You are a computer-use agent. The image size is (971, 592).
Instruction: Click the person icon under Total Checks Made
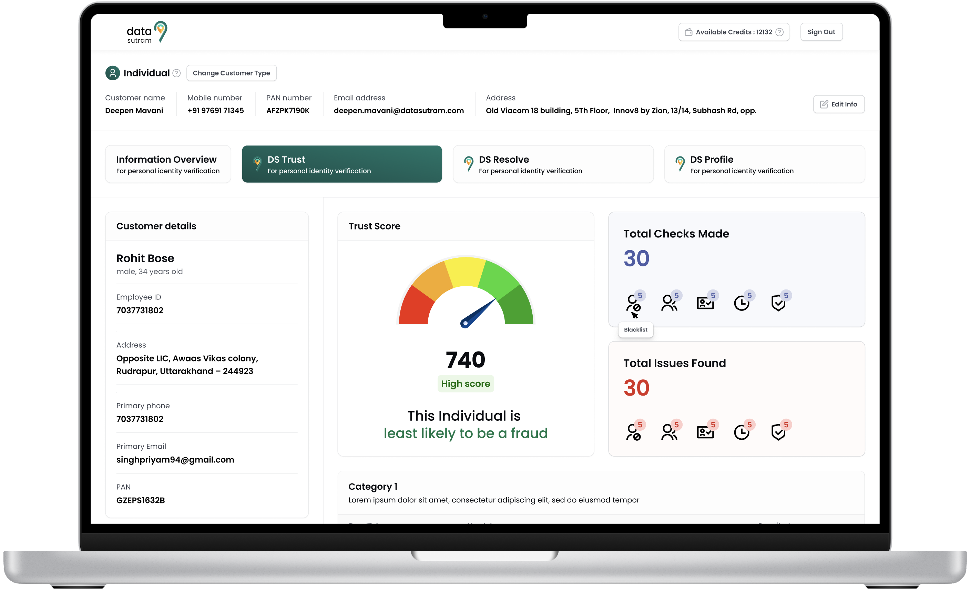669,303
